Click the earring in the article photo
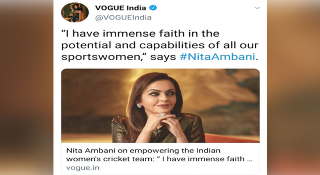The image size is (320, 175). [139, 105]
